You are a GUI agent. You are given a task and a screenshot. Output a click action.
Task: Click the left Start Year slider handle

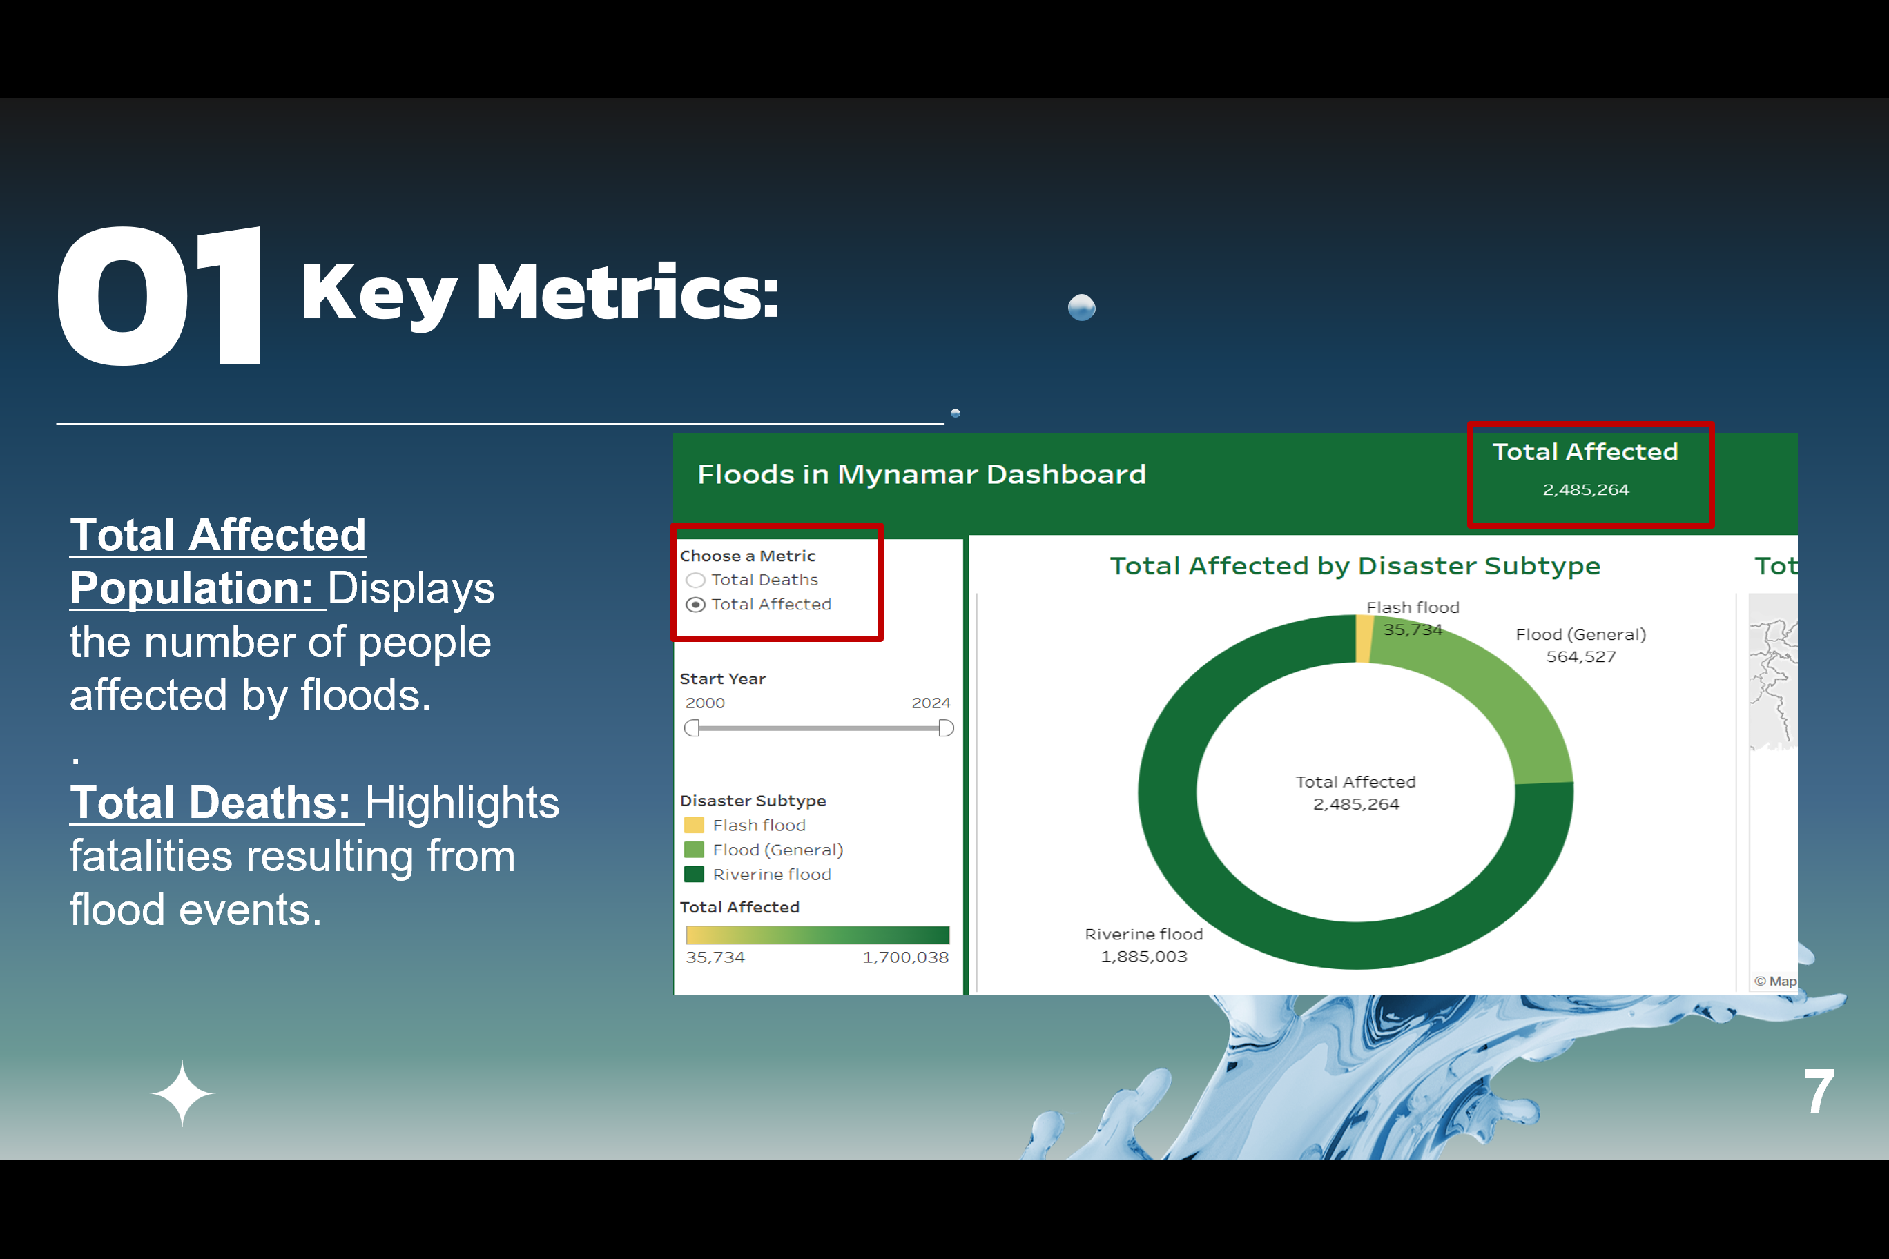pyautogui.click(x=692, y=728)
